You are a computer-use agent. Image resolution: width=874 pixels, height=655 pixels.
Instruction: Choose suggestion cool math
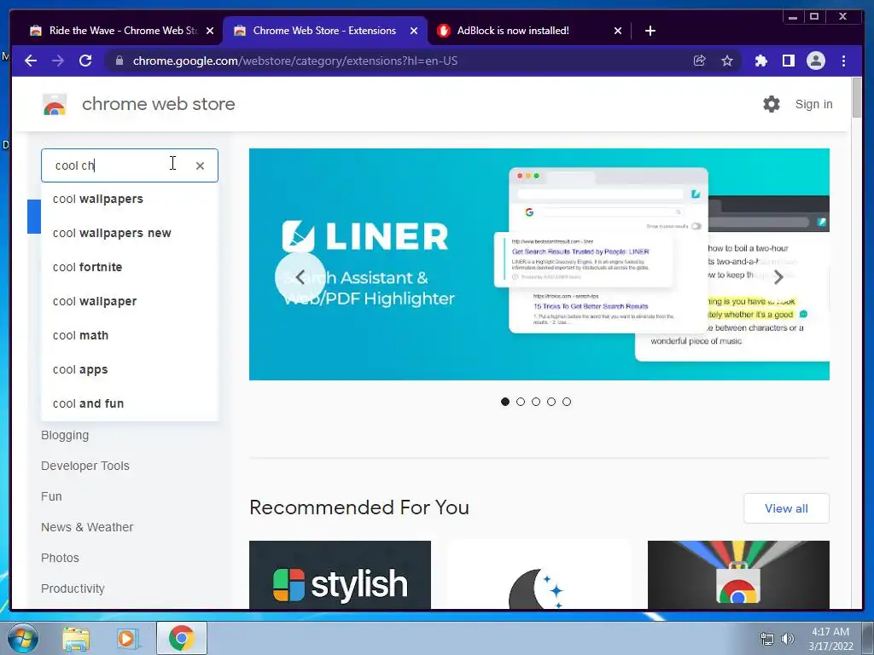tap(130, 335)
